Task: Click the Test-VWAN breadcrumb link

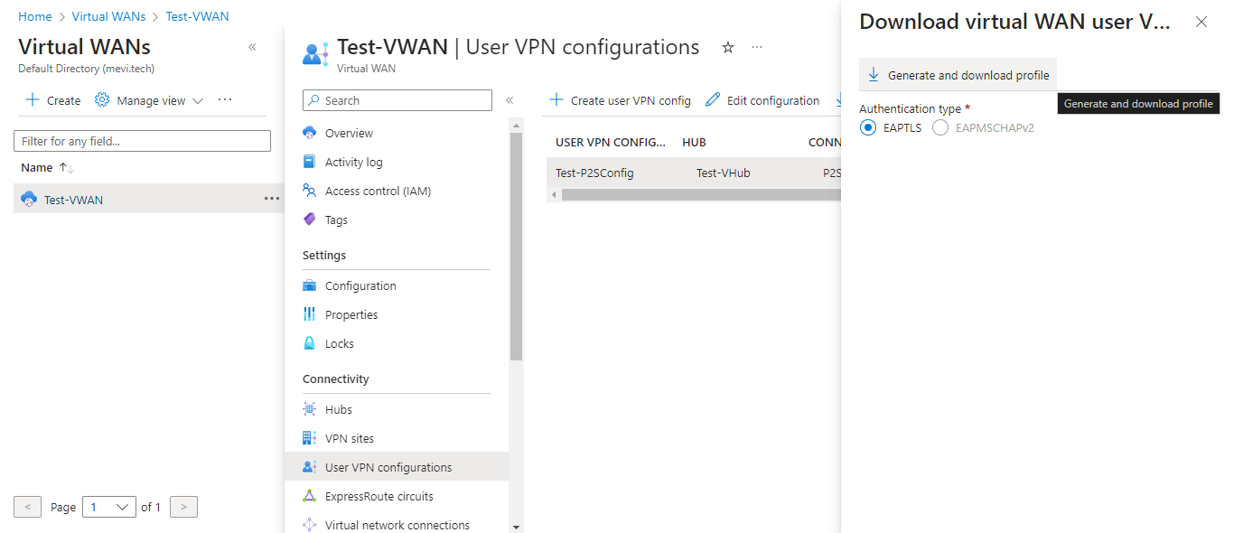Action: (199, 16)
